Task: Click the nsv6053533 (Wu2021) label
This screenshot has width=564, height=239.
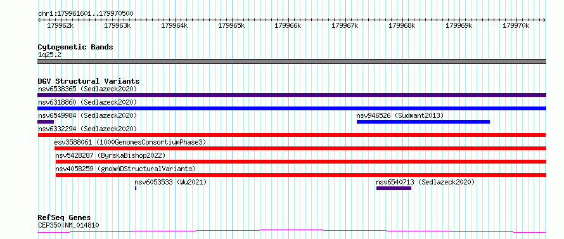Action: 170,182
